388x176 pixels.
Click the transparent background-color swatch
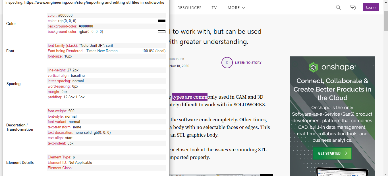tap(162, 31)
